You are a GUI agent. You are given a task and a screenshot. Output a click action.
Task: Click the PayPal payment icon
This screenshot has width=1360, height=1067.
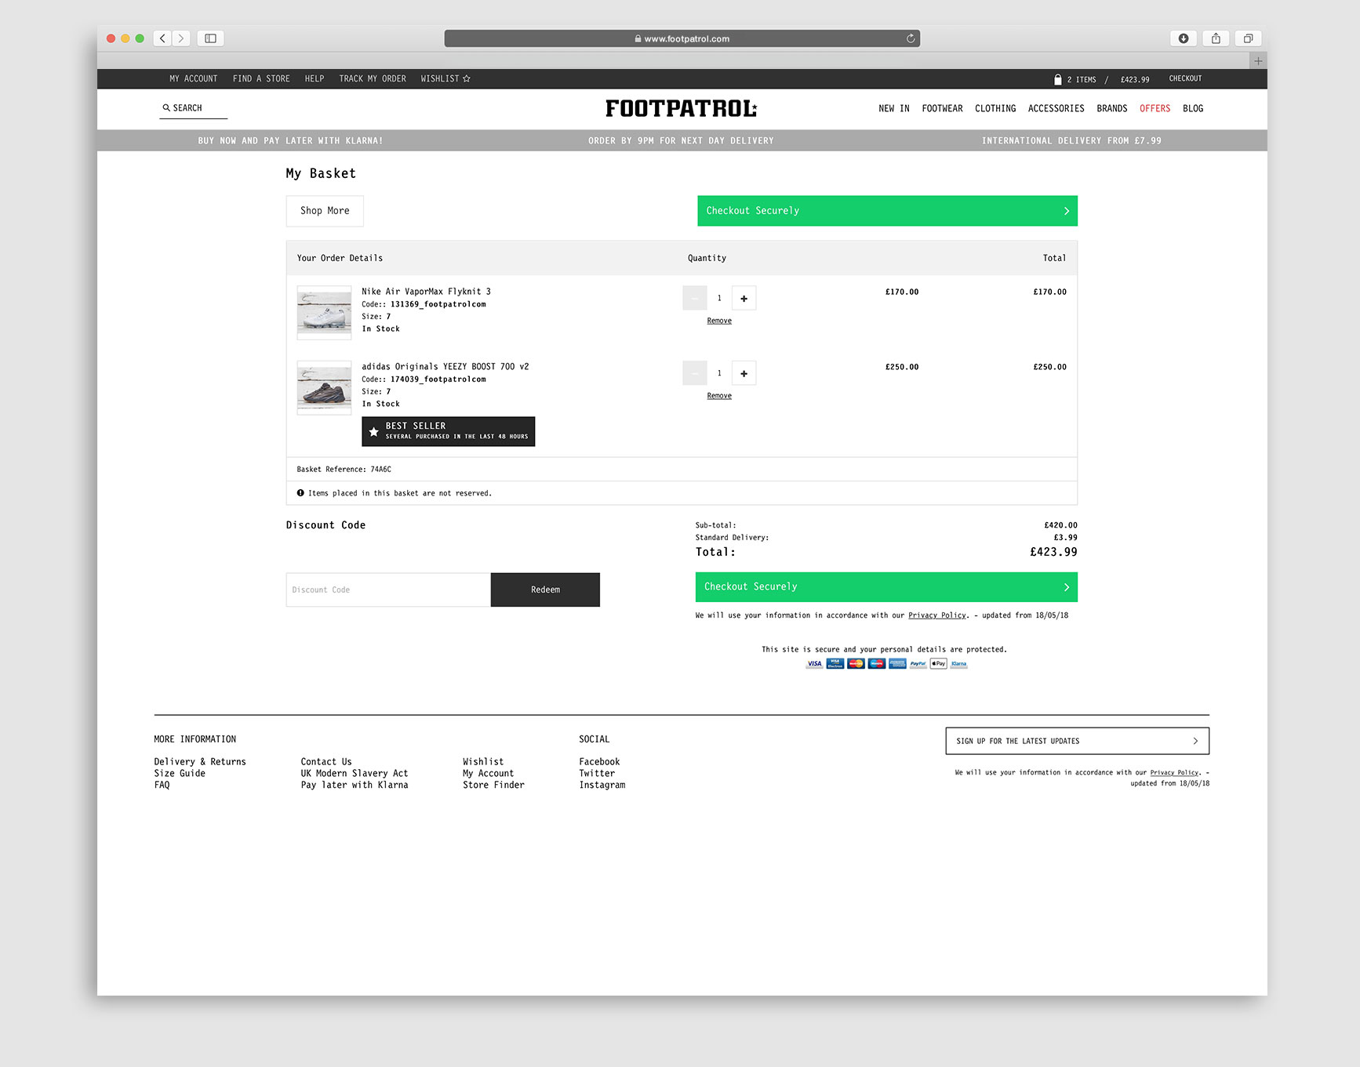tap(918, 664)
